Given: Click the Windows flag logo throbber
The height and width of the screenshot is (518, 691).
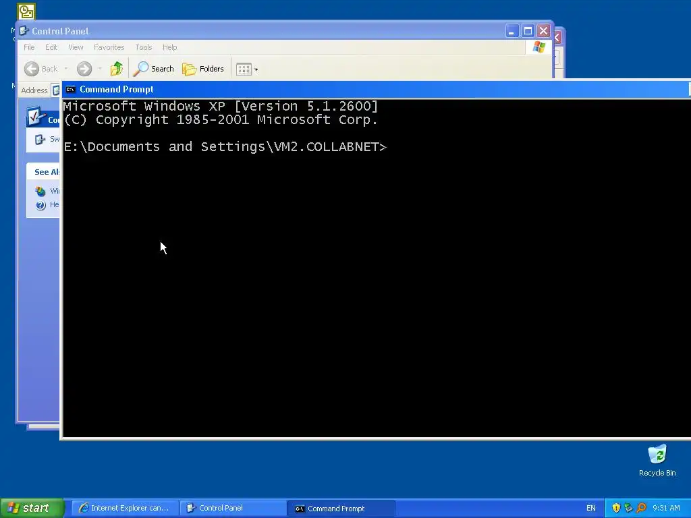Looking at the screenshot, I should point(539,47).
